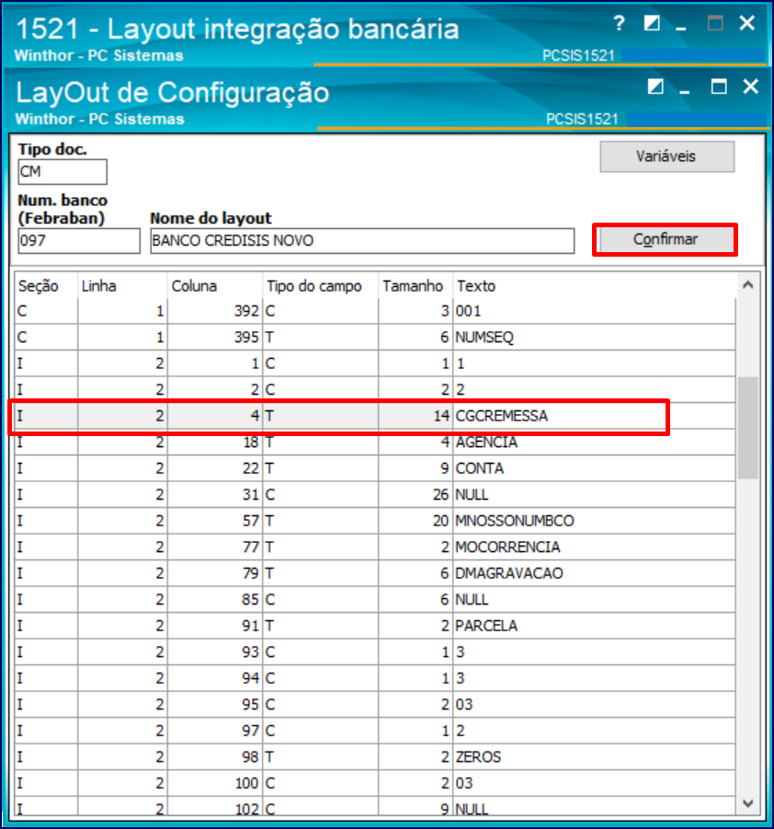Viewport: 774px width, 829px height.
Task: Click the scroll down arrow of the table
Action: pos(748,803)
